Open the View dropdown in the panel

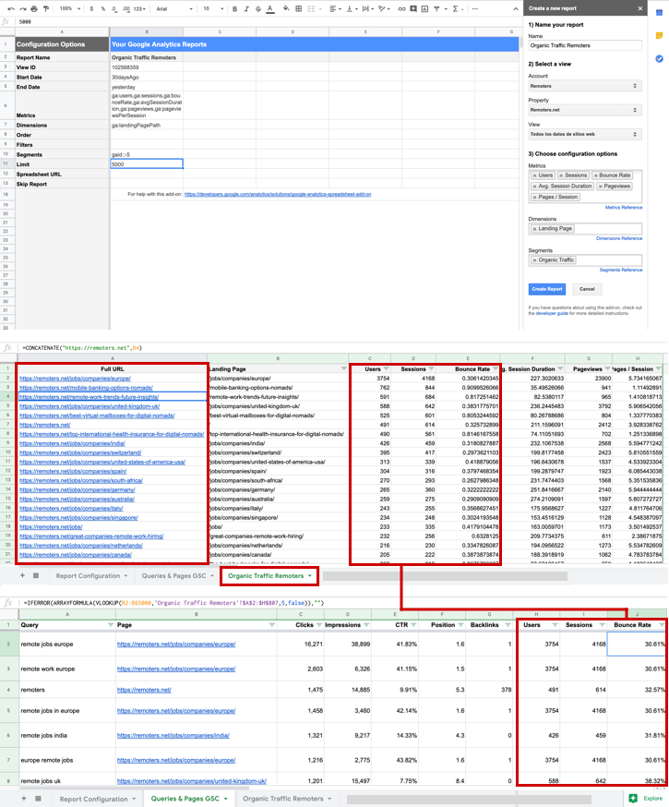585,134
